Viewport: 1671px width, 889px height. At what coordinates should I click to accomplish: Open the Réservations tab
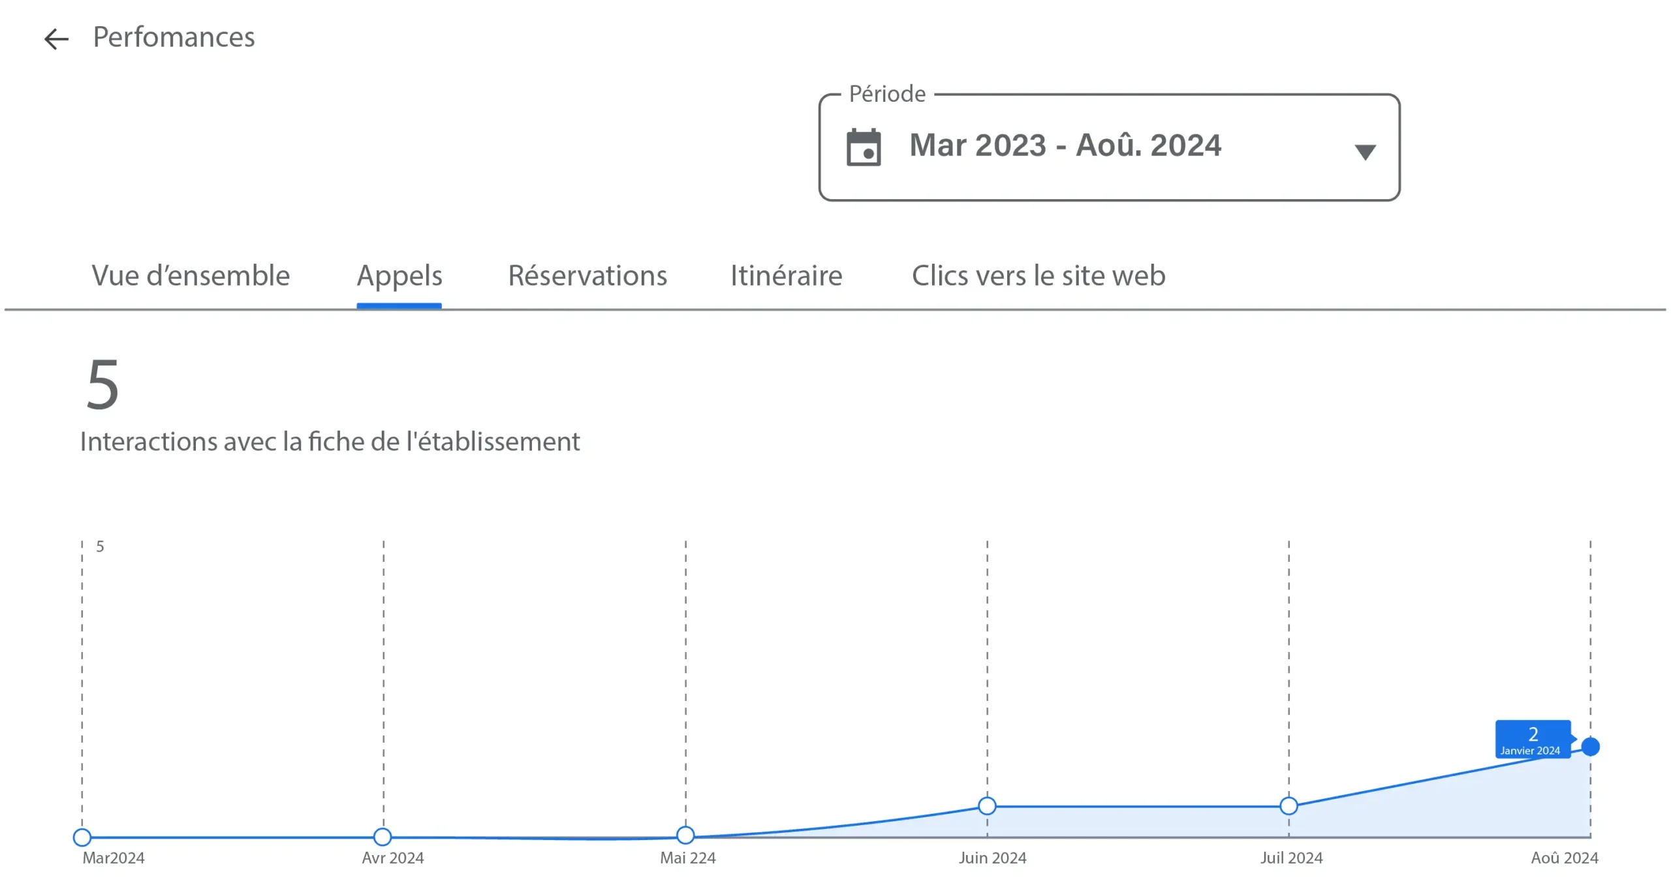click(x=587, y=275)
